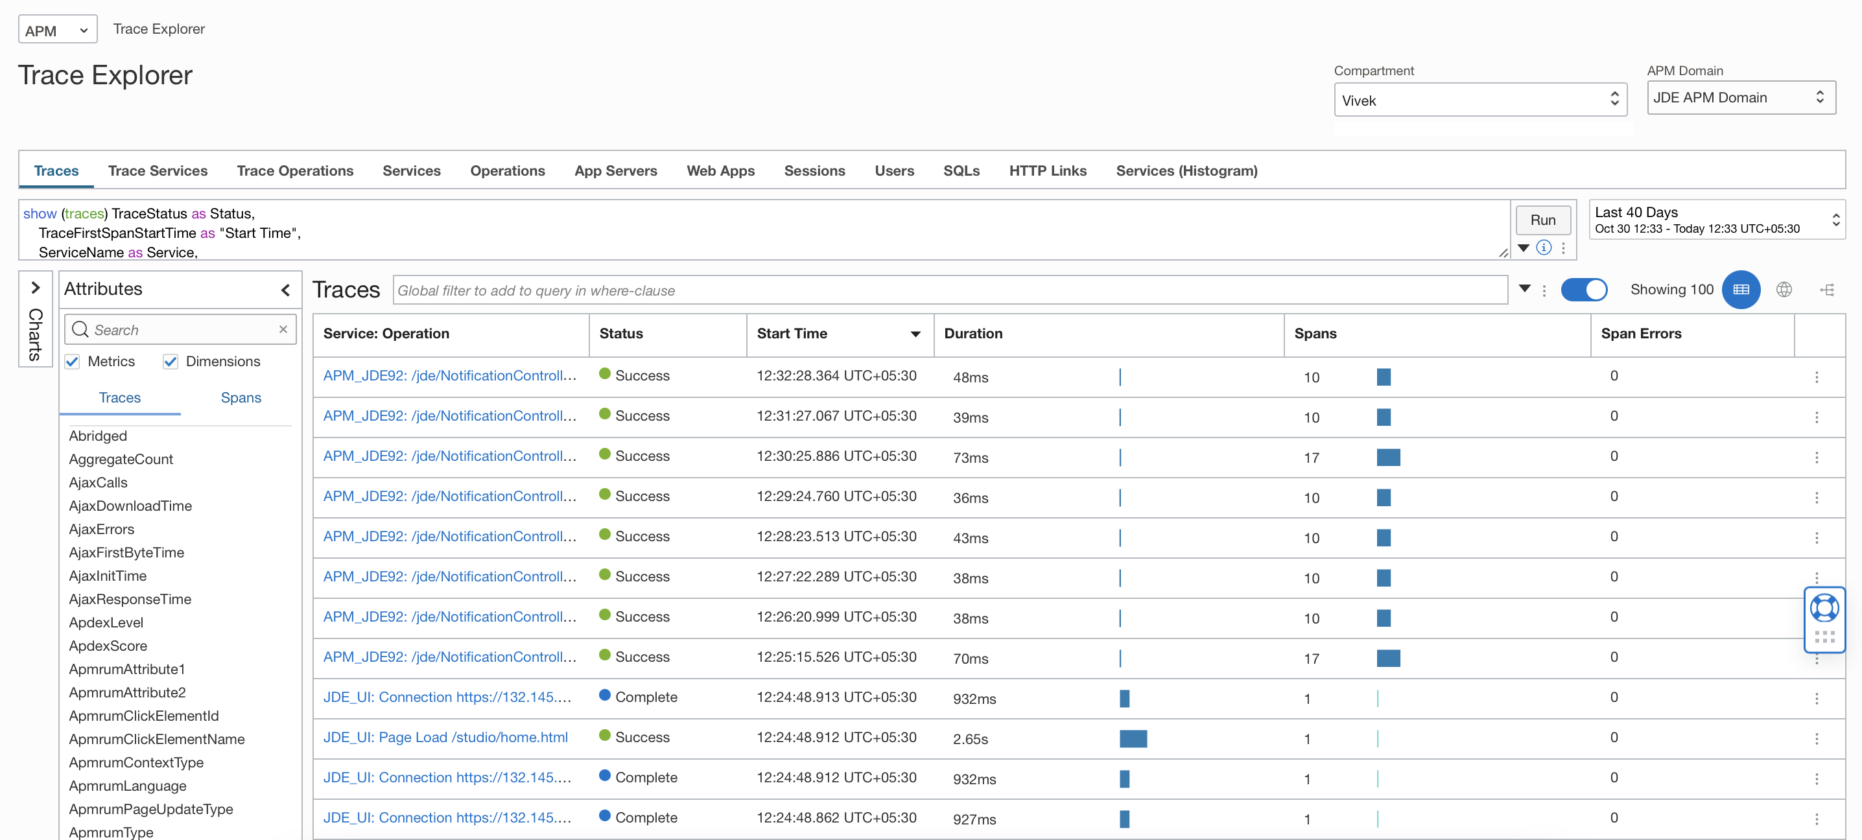Image resolution: width=1862 pixels, height=840 pixels.
Task: Open row actions for first trace
Action: 1816,377
